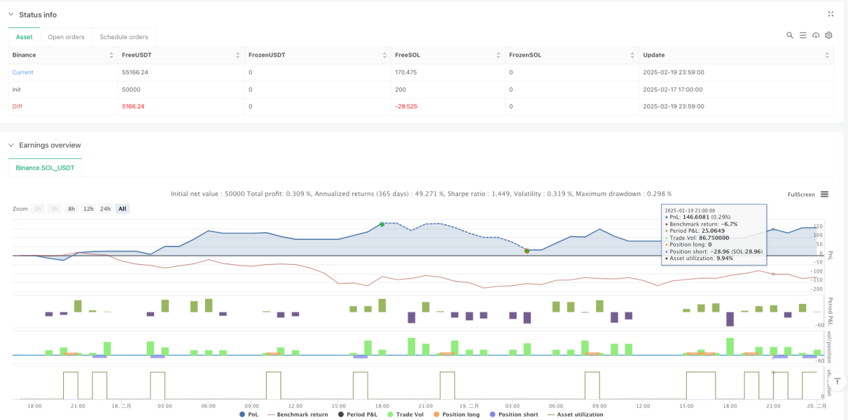This screenshot has height=420, width=848.
Task: Collapse the Status info section
Action: click(x=11, y=14)
